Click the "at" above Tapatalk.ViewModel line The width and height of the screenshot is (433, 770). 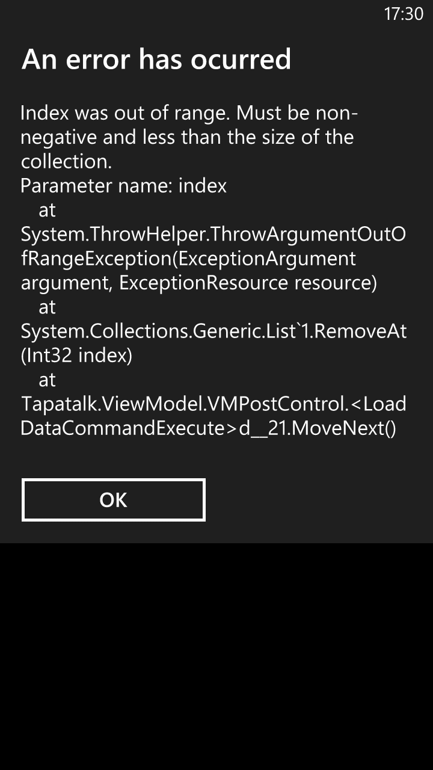tap(47, 380)
